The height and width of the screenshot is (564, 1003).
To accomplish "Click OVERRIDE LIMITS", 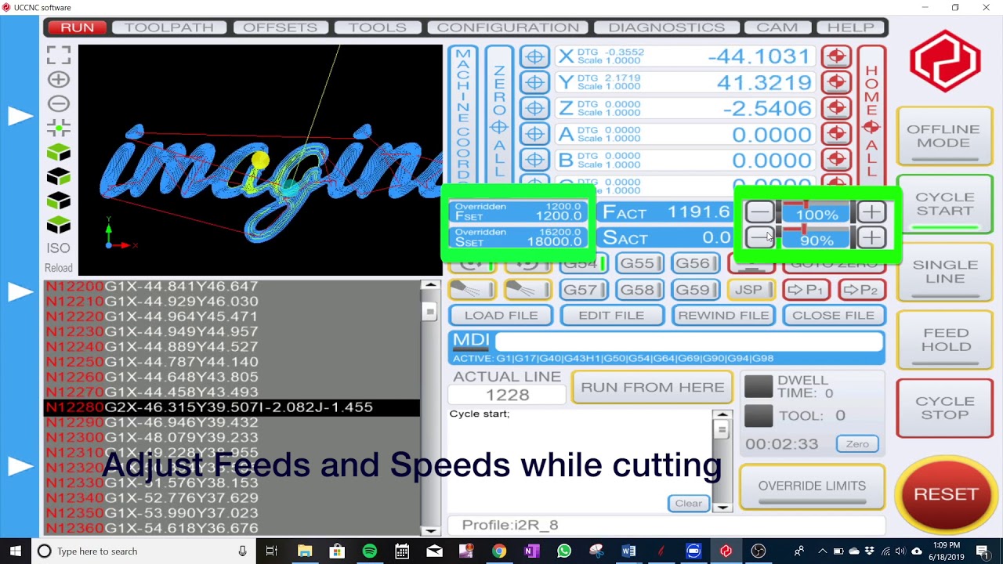I will point(812,487).
